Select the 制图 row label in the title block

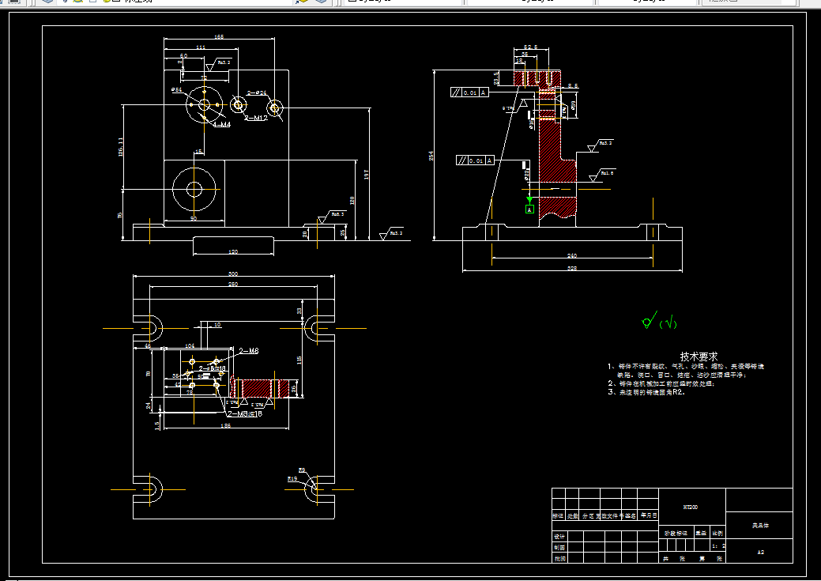point(559,548)
